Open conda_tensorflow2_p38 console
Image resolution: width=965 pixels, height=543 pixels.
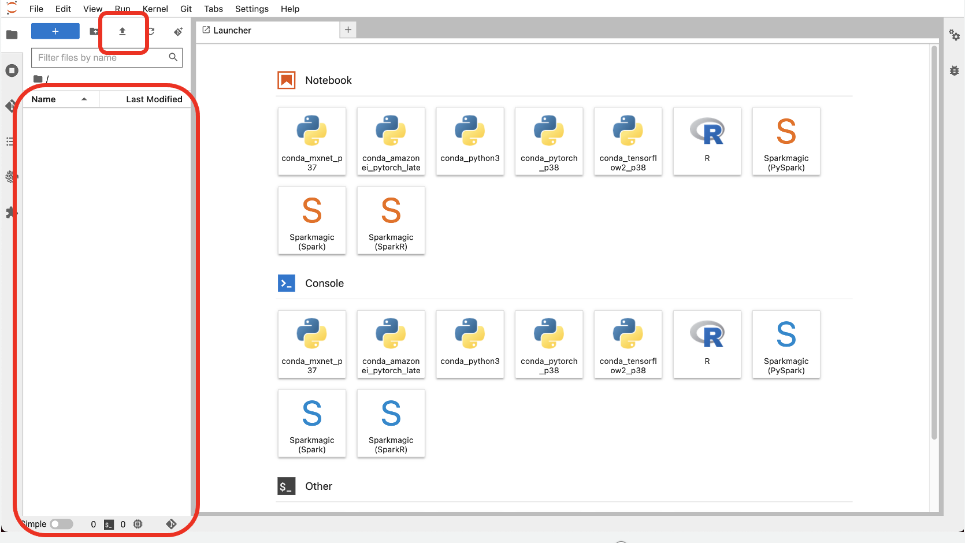coord(628,344)
